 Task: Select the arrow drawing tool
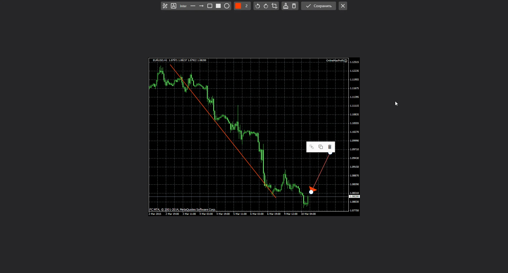pyautogui.click(x=201, y=6)
